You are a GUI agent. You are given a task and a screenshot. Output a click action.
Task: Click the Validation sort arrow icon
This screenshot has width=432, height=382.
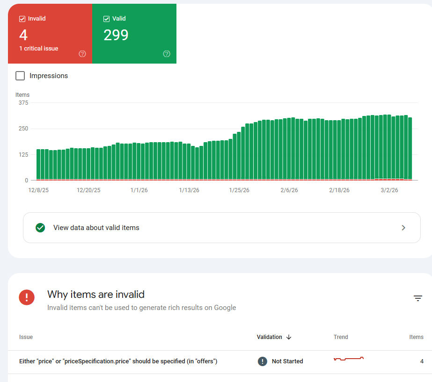289,337
